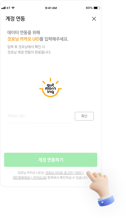
Task: Tap the 60% battery percentage
Action: (89, 8)
